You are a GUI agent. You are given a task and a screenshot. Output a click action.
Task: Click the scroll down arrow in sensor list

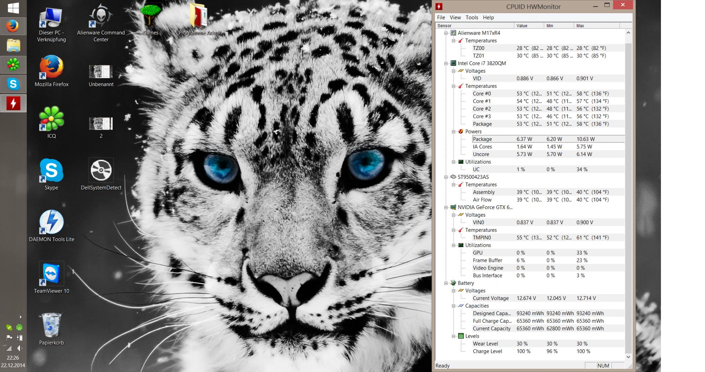point(628,357)
